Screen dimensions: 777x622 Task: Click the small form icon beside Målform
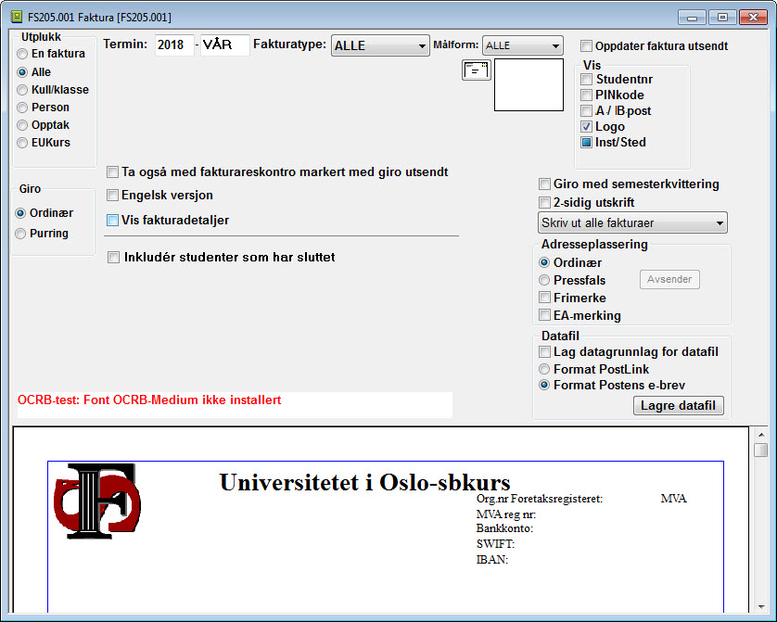point(477,70)
